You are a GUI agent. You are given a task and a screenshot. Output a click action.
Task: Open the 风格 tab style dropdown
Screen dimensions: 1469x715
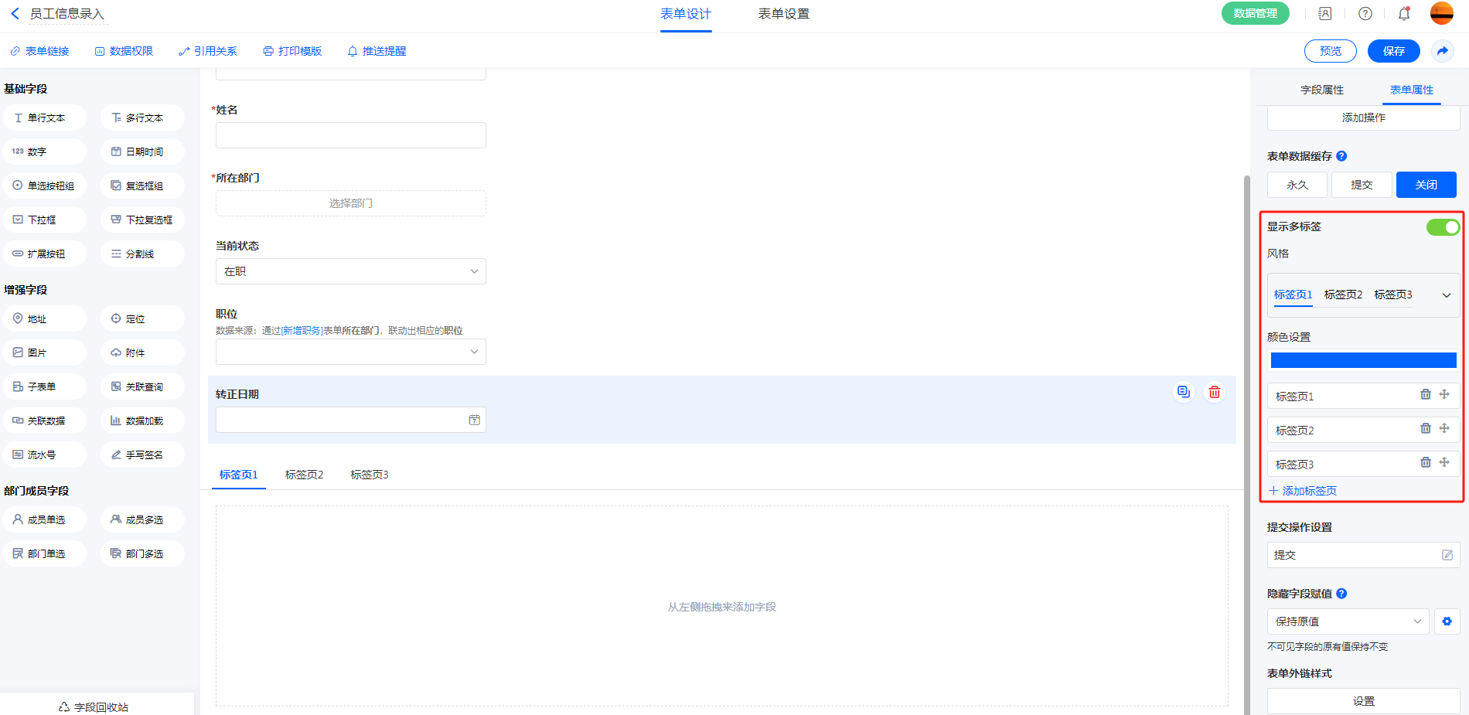tap(1446, 295)
